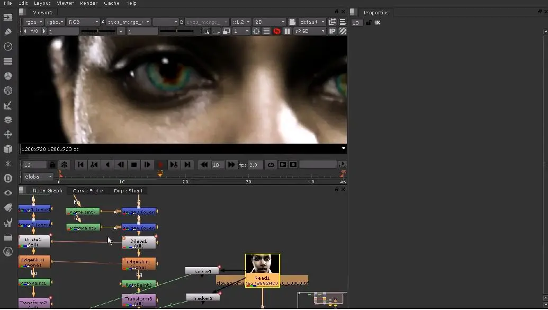Click the freeze snowflake icon by frame field
The image size is (548, 310).
pos(64,164)
